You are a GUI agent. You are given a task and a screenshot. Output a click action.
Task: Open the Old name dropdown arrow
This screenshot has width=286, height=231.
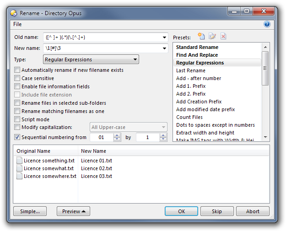(x=164, y=38)
